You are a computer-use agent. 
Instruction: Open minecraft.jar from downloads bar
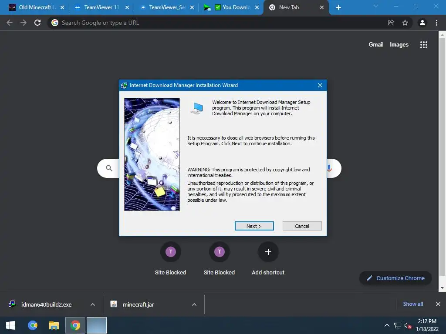pos(138,304)
